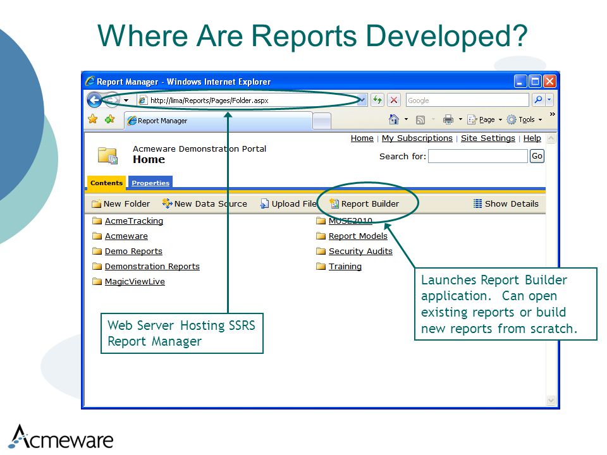Click the Home house icon in toolbar
Viewport: 607px width, 455px height.
click(x=394, y=119)
